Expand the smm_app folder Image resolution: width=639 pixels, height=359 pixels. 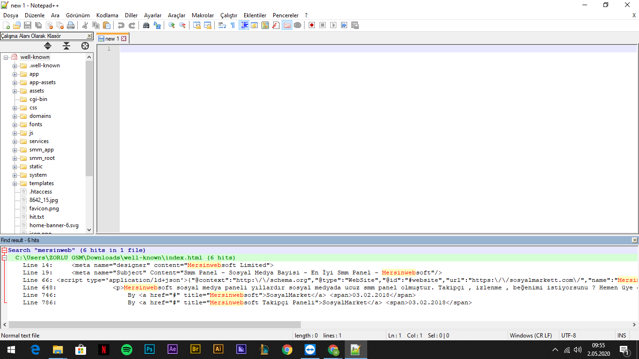15,150
